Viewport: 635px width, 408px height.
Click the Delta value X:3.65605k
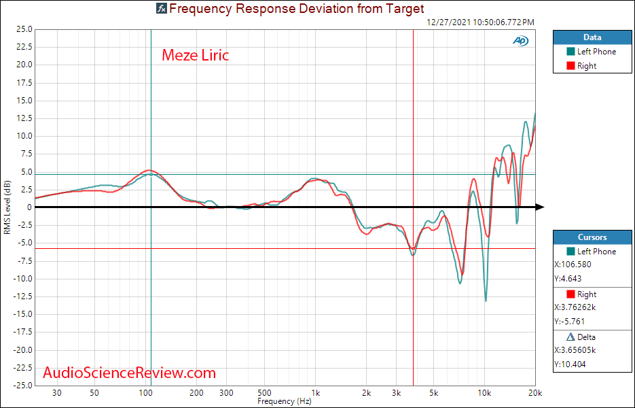[x=575, y=350]
